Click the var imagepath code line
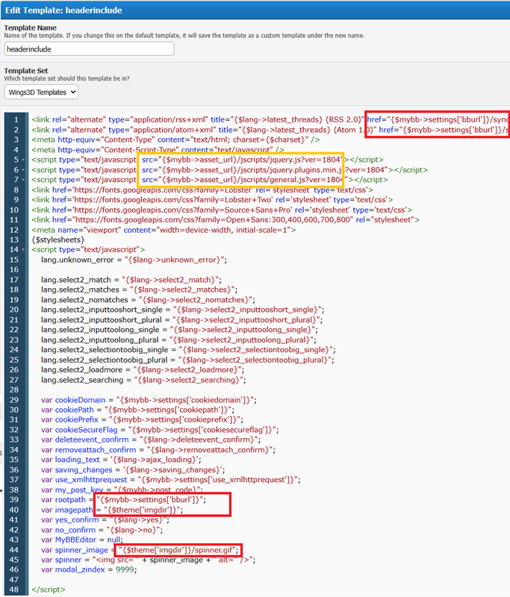Screen dimensions: 510x597 tap(112, 510)
